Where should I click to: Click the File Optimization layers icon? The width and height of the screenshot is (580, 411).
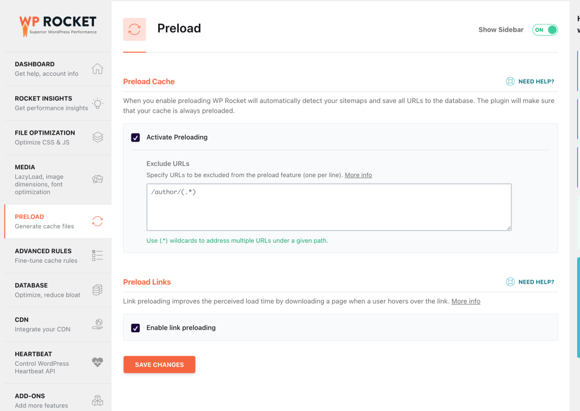(97, 138)
